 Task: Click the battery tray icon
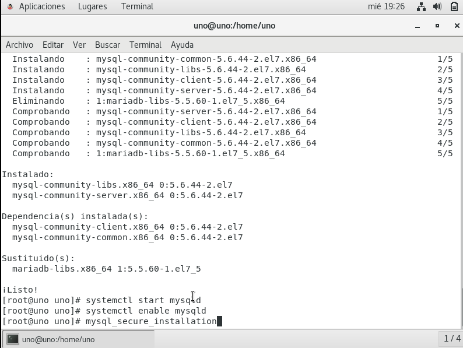[x=454, y=6]
